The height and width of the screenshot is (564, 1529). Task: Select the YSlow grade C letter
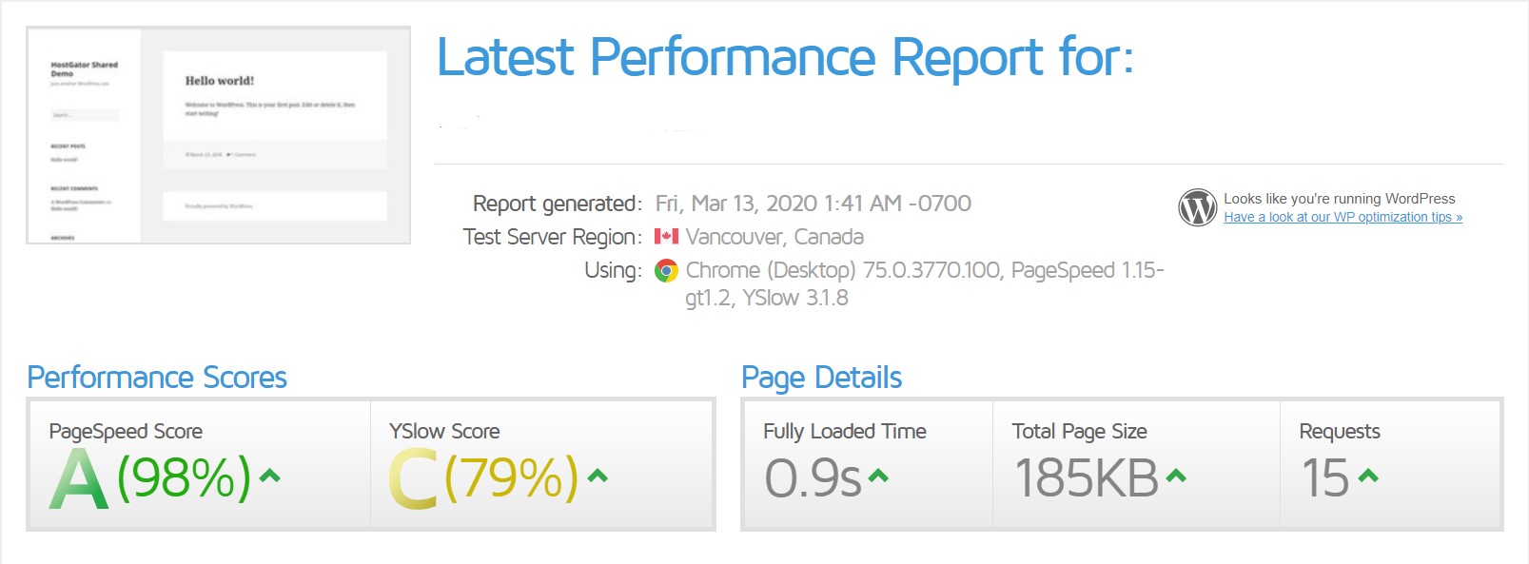[413, 479]
